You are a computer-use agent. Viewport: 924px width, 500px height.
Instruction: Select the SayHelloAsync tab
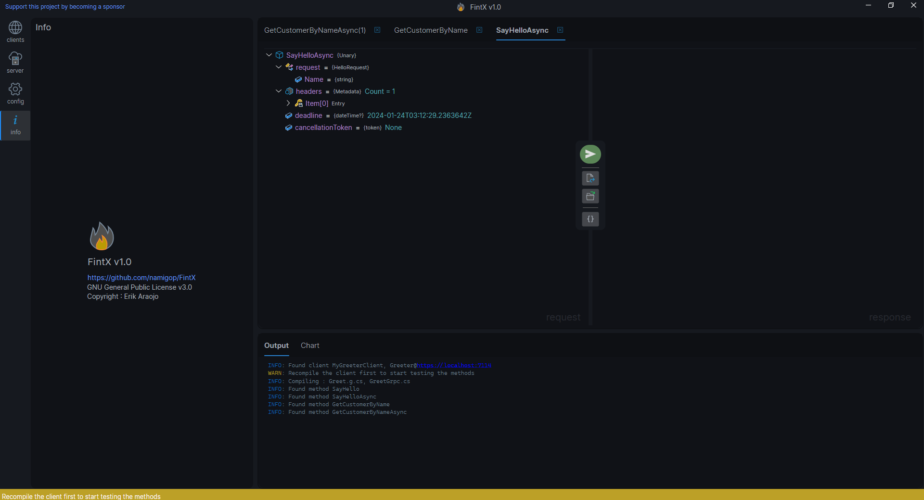click(x=522, y=30)
